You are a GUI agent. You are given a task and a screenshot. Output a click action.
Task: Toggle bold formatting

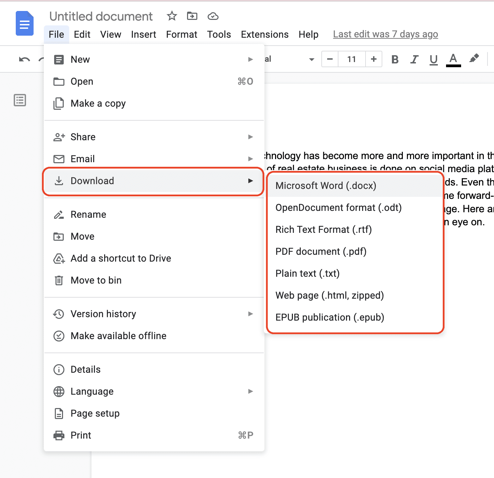click(x=395, y=59)
